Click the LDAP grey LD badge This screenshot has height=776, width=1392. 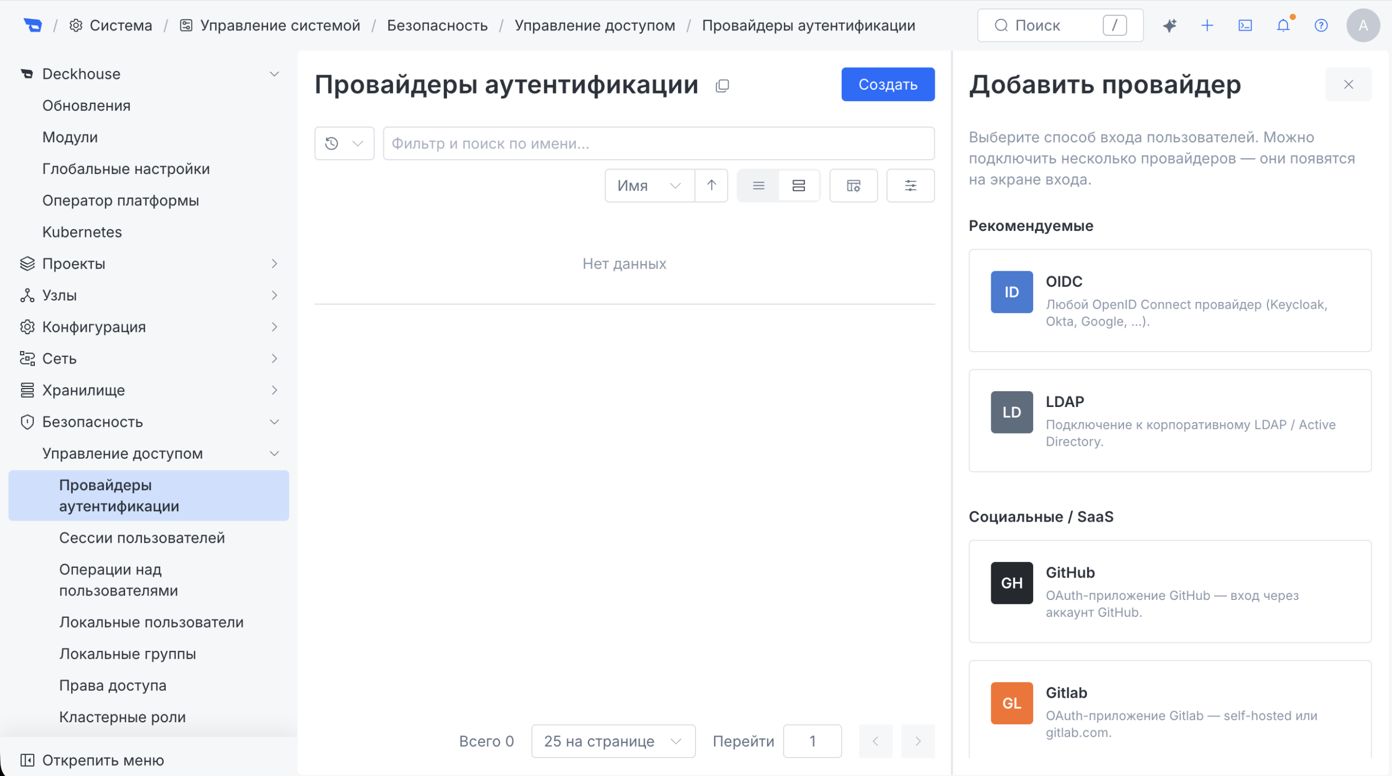[1011, 412]
